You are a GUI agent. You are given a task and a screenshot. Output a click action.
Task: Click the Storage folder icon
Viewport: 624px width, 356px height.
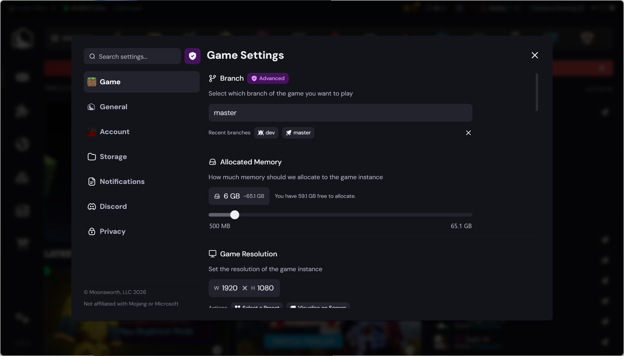coord(92,157)
